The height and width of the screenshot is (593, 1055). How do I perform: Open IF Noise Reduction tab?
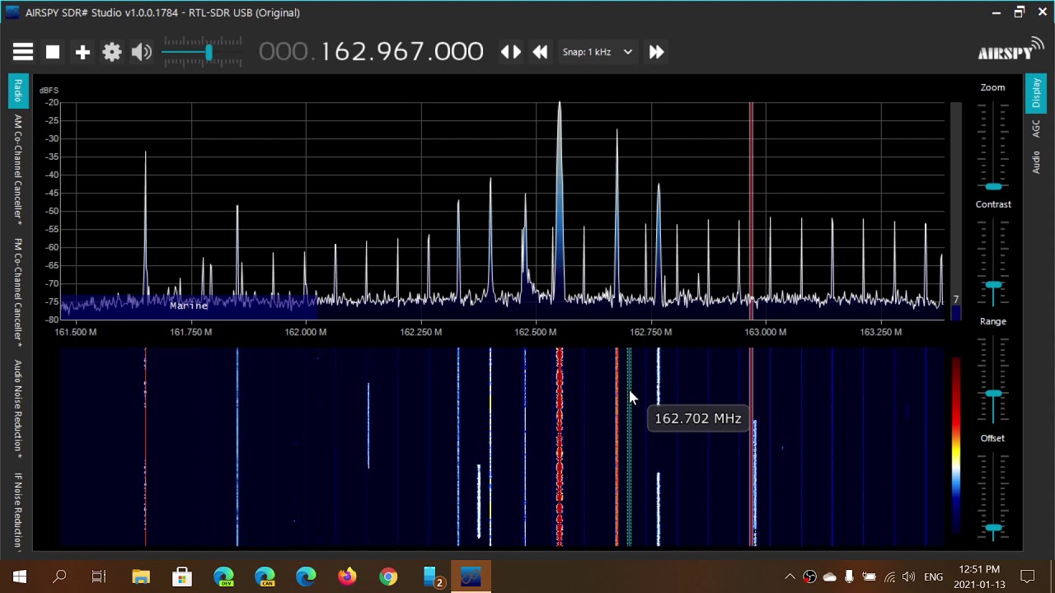coord(18,511)
